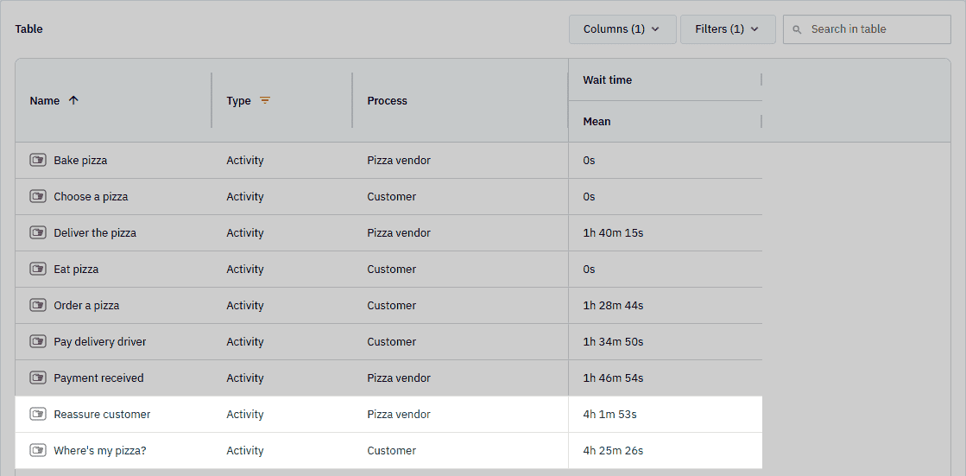966x476 pixels.
Task: Click Pizza vendor in the Reassure customer row
Action: click(399, 415)
